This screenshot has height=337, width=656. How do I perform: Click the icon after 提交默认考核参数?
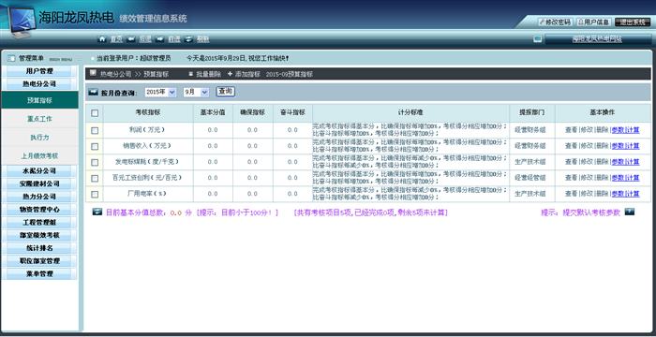coord(630,212)
